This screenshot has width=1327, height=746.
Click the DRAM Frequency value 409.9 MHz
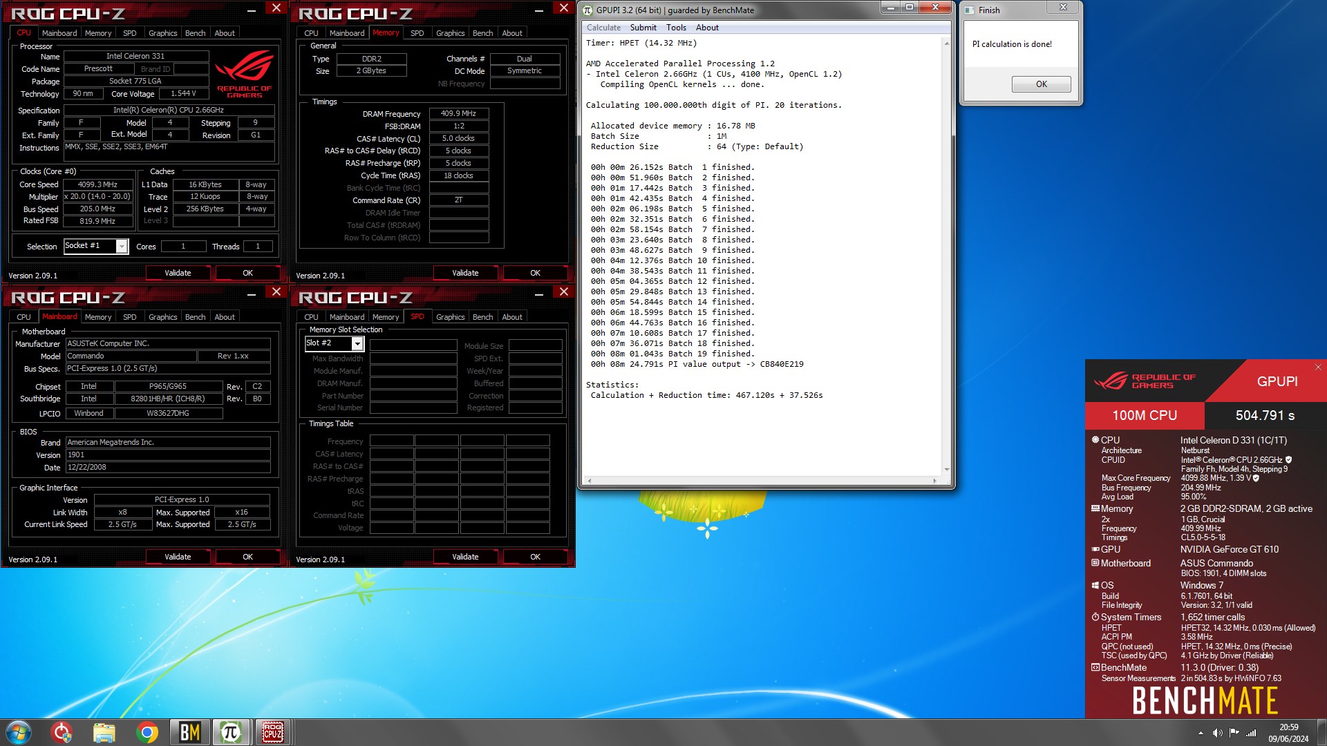tap(458, 113)
